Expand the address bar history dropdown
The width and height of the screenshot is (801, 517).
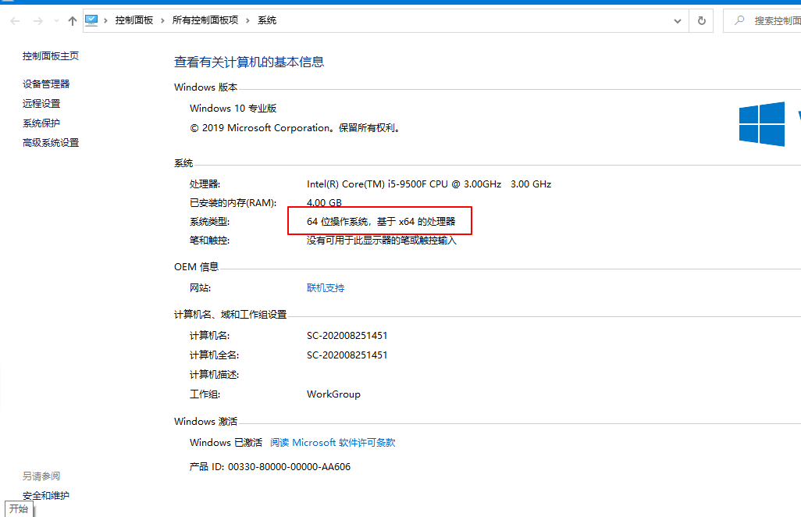coord(678,21)
